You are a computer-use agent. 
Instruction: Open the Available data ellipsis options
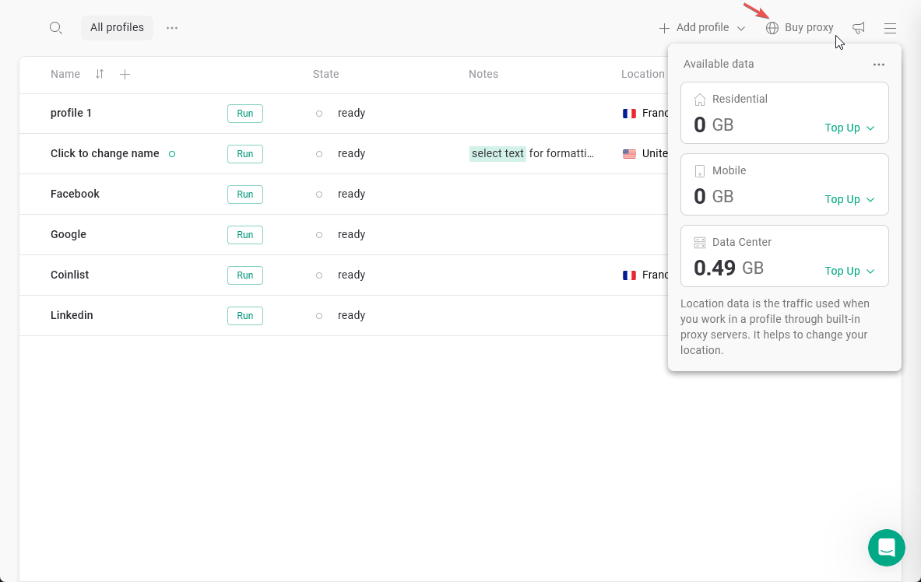coord(879,65)
